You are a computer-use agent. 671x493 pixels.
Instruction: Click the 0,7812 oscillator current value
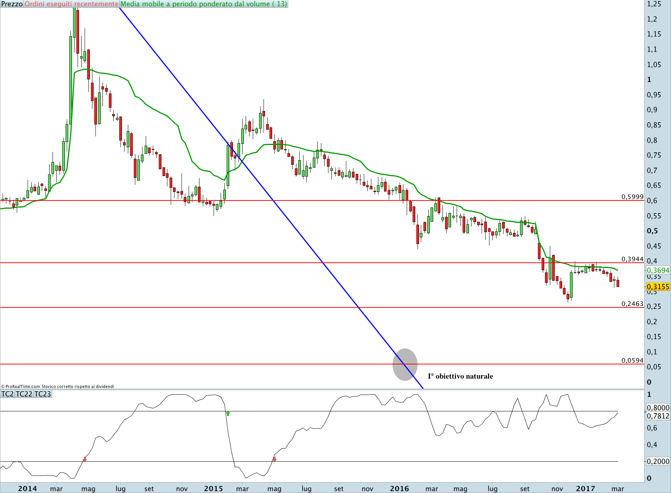(658, 416)
